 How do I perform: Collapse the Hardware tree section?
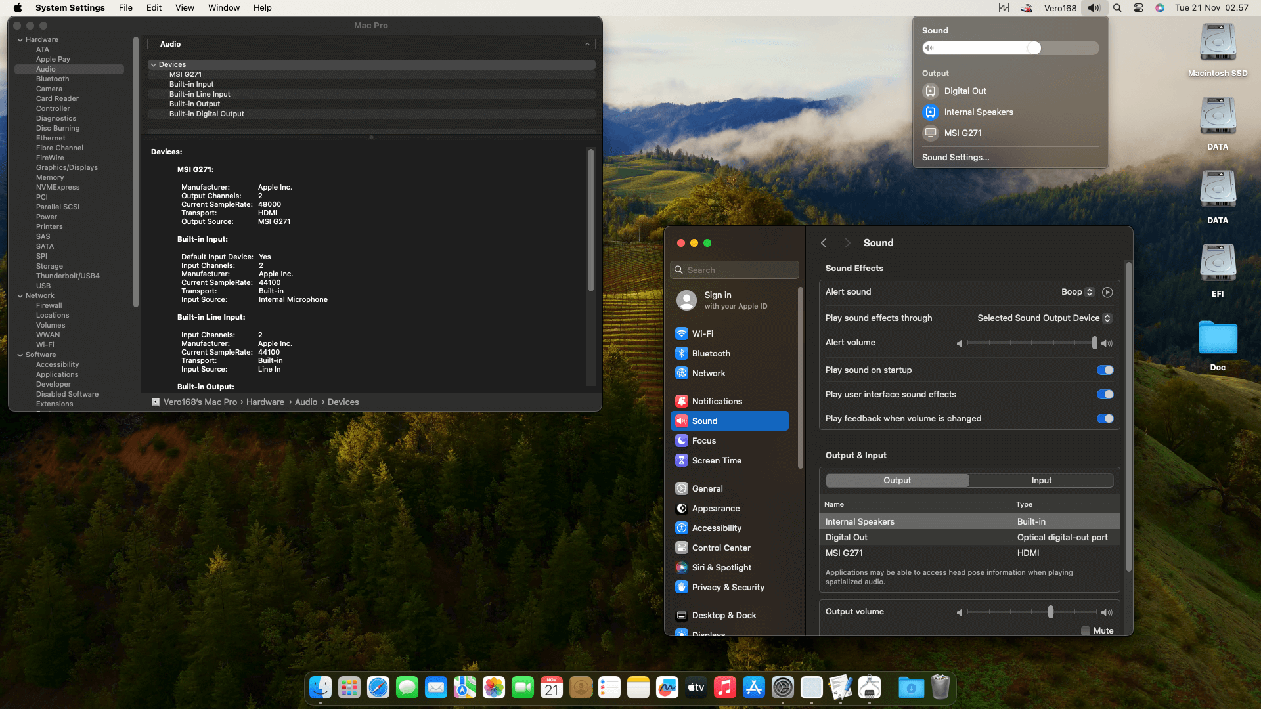20,40
